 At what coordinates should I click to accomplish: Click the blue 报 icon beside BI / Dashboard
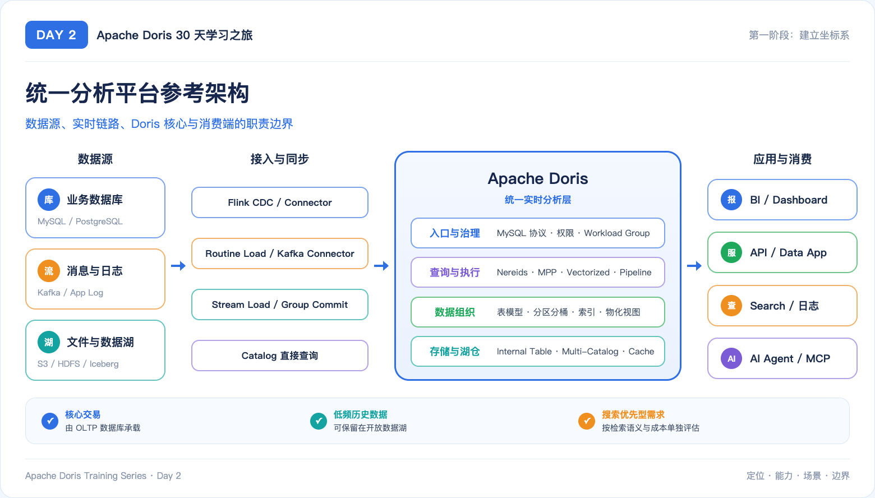[x=731, y=200]
